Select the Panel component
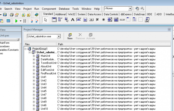Viewport: 174px width, 111px height. point(141,19)
